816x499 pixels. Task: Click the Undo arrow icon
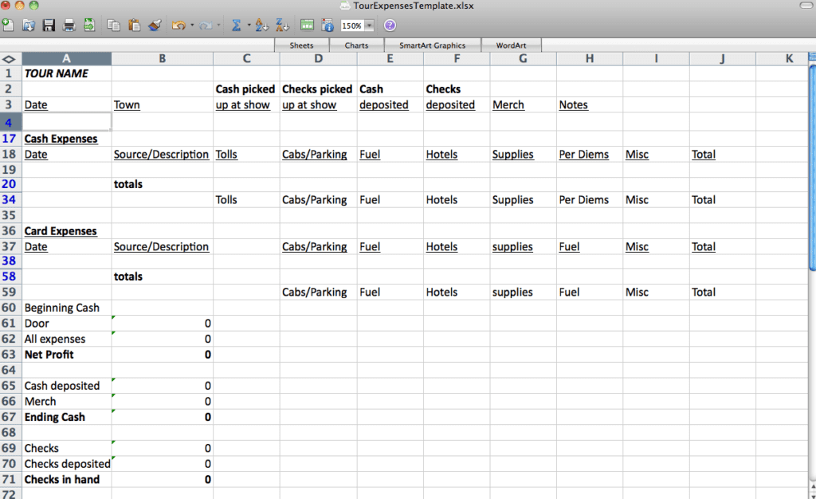coord(178,26)
